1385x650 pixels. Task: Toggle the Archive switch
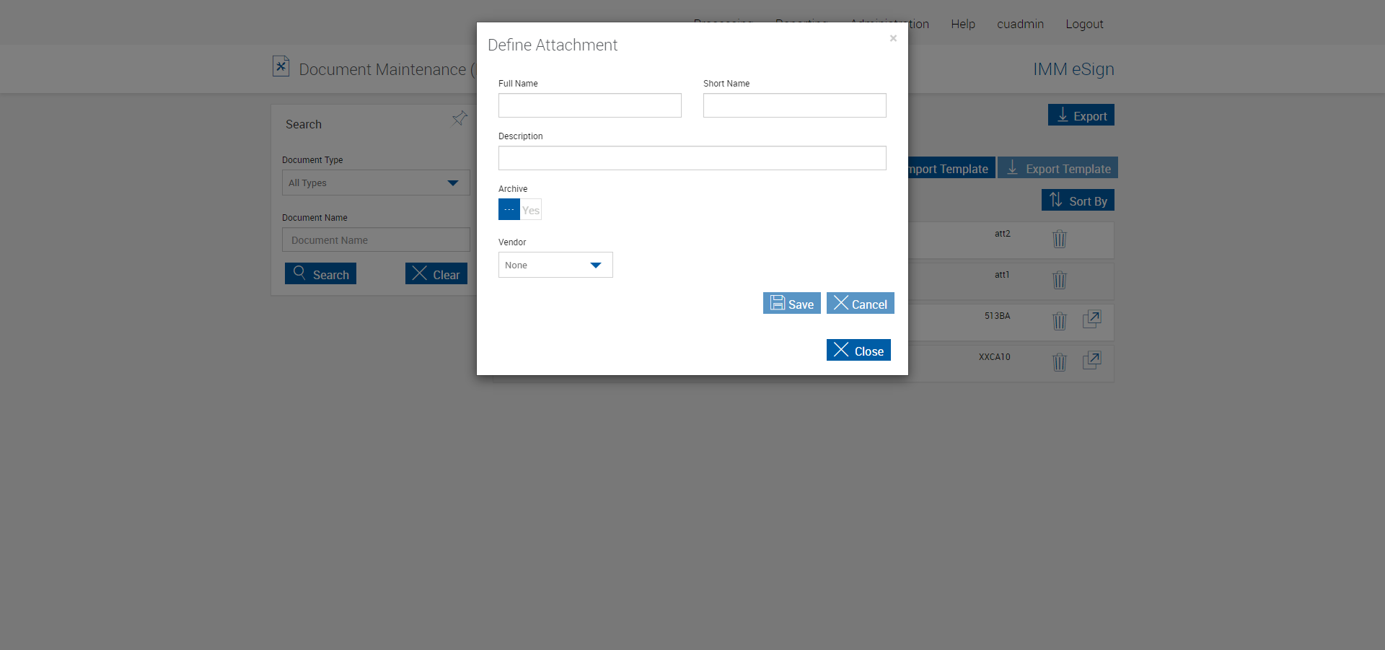pyautogui.click(x=519, y=209)
